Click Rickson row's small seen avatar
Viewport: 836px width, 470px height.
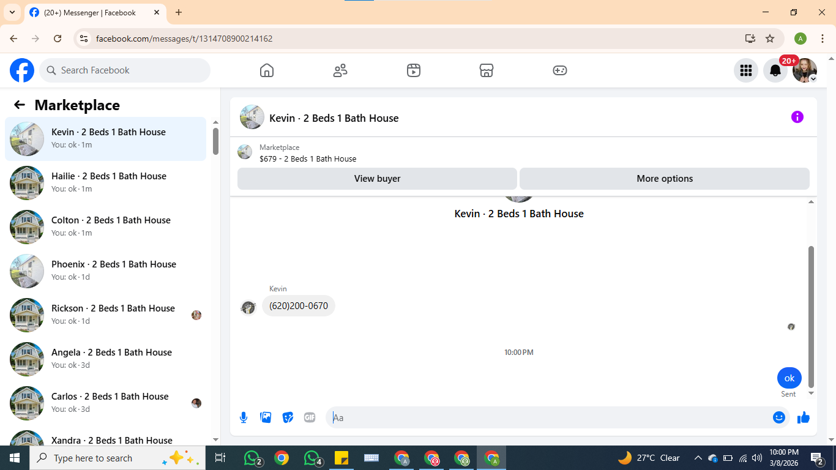(196, 315)
